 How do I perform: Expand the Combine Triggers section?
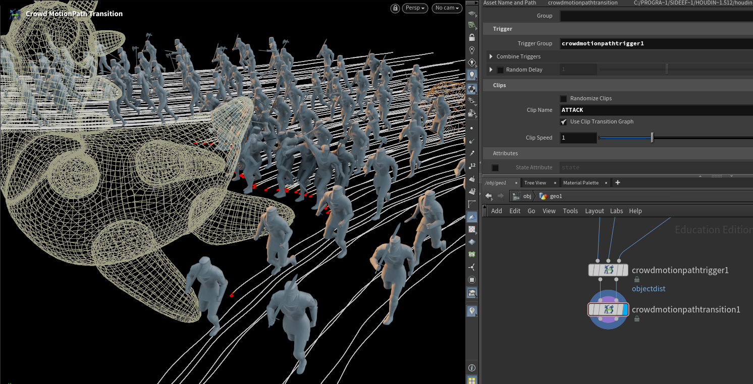click(491, 56)
